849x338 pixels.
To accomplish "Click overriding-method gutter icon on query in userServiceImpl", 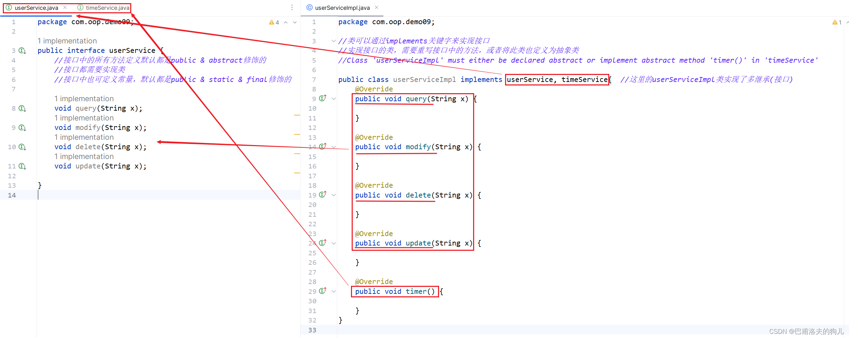I will point(323,98).
